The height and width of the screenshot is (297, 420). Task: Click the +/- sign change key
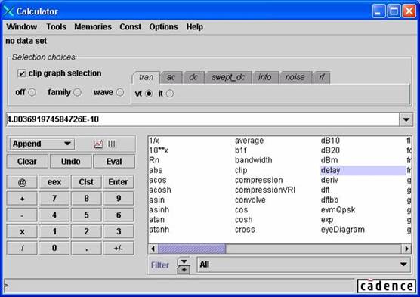pyautogui.click(x=119, y=248)
